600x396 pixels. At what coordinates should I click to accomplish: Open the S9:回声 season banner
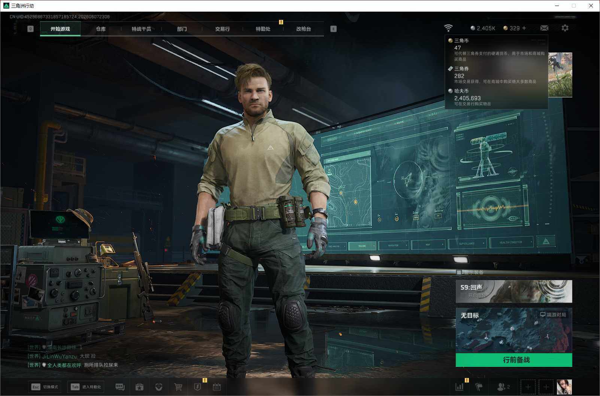pyautogui.click(x=514, y=291)
